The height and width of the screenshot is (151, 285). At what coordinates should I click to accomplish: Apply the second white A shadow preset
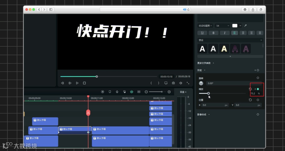213,49
